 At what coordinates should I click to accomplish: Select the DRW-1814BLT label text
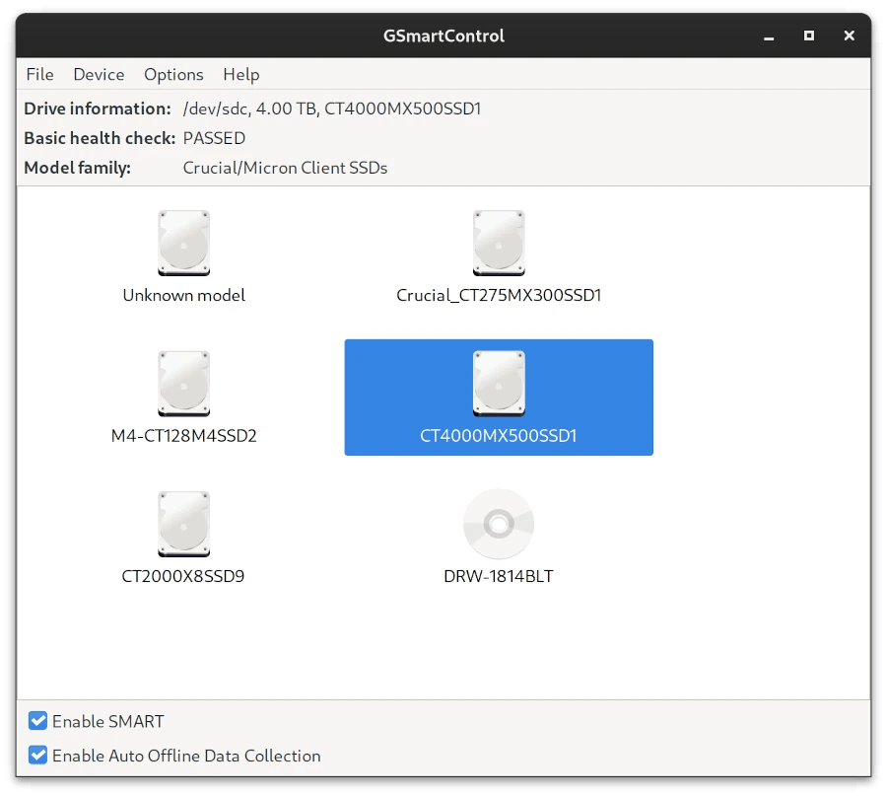pyautogui.click(x=499, y=576)
